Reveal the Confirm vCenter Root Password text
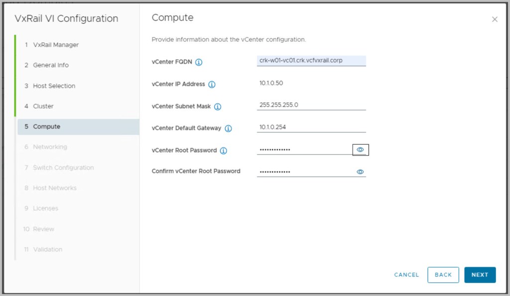This screenshot has height=296, width=510. [x=360, y=172]
